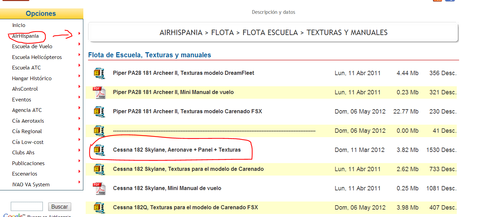The width and height of the screenshot is (477, 217).
Task: Click zip icon beside the dashed separator row
Action: click(x=99, y=131)
